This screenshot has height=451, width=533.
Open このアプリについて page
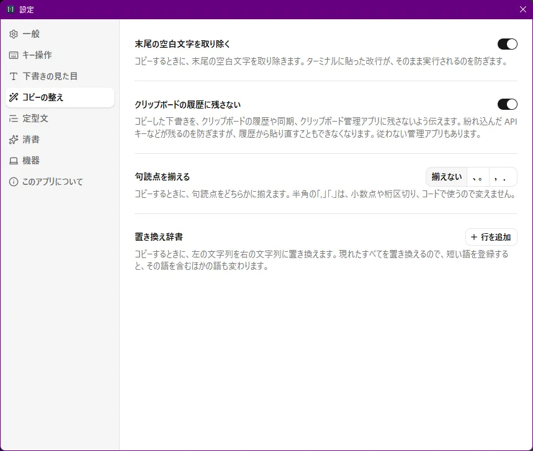pyautogui.click(x=60, y=182)
